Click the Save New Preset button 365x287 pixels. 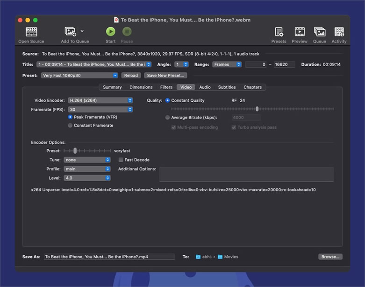coord(165,75)
